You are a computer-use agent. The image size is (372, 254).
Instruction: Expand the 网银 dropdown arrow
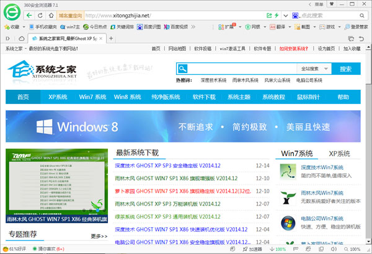click(x=265, y=27)
